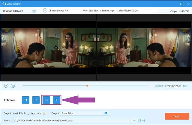Click the Save to path field
The height and width of the screenshot is (125, 192).
(72, 121)
